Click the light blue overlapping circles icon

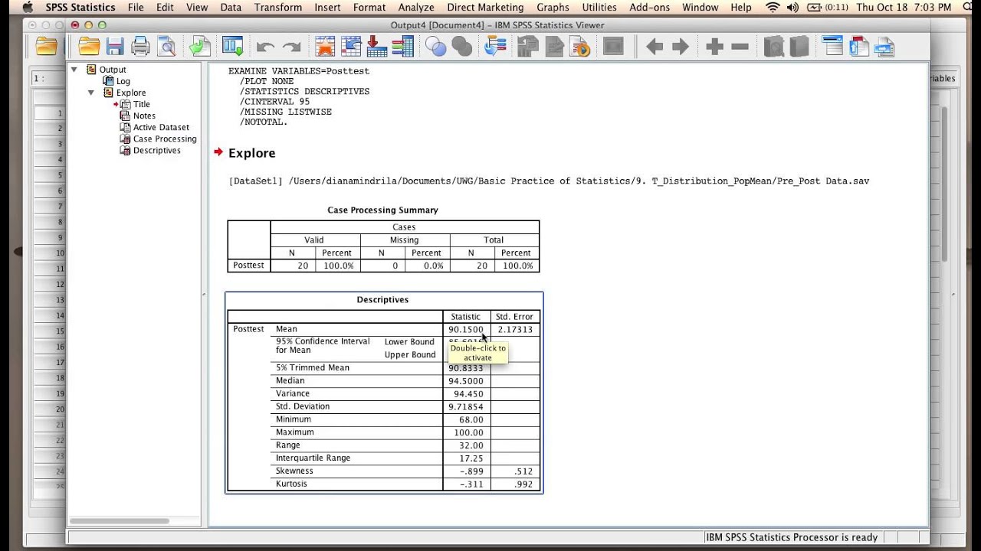tap(435, 47)
